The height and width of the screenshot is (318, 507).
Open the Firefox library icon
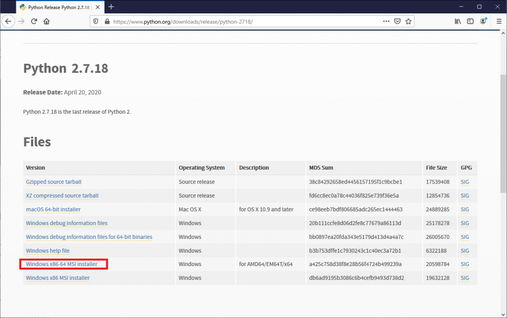click(x=457, y=21)
